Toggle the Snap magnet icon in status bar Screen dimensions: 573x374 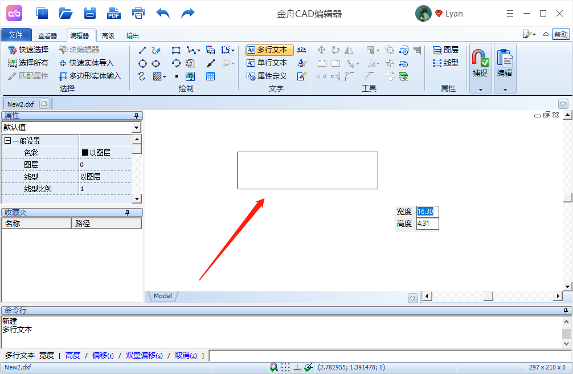coord(274,367)
